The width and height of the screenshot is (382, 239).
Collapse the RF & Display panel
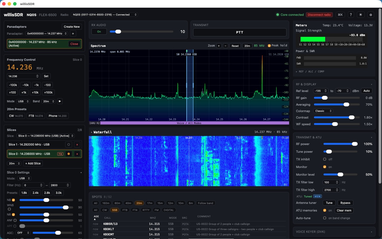(372, 84)
